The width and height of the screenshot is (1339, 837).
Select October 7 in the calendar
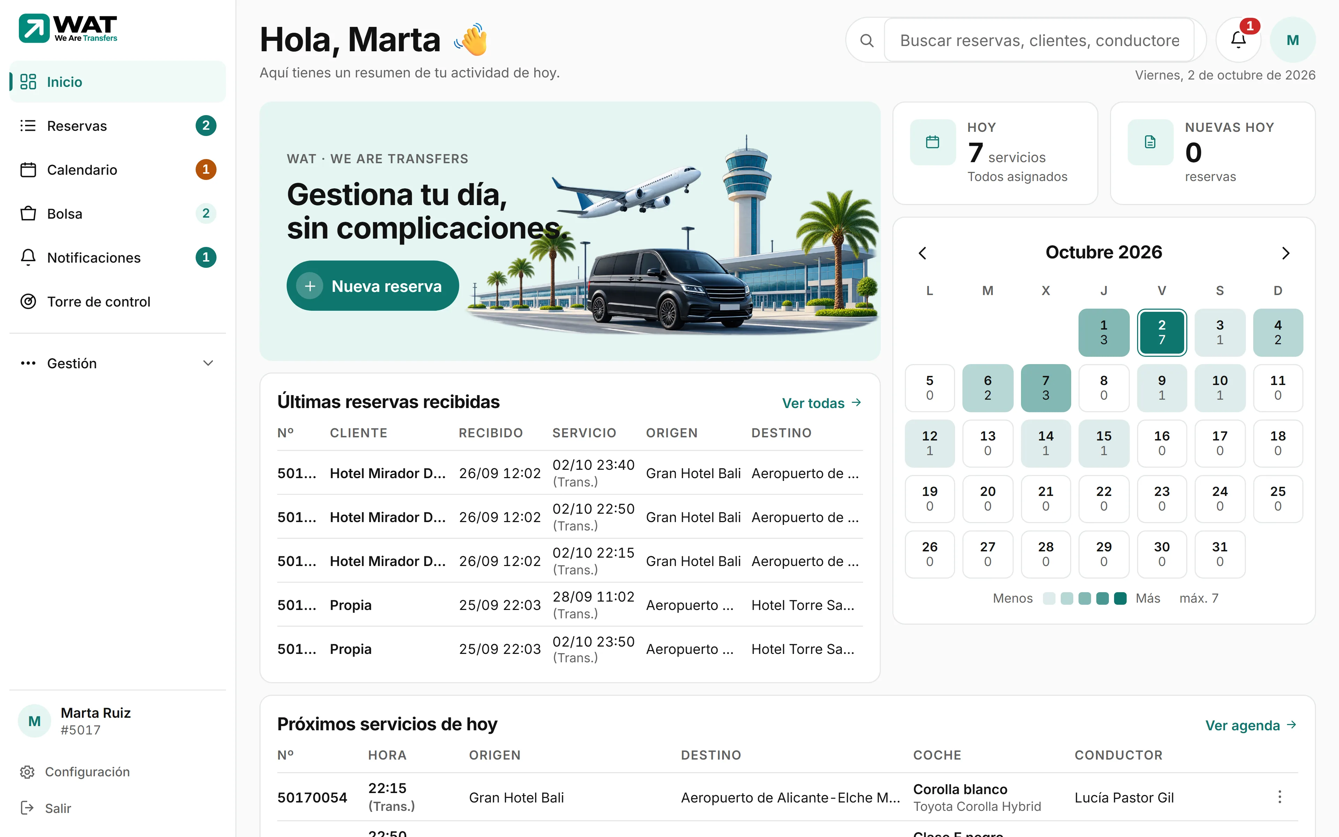1045,387
